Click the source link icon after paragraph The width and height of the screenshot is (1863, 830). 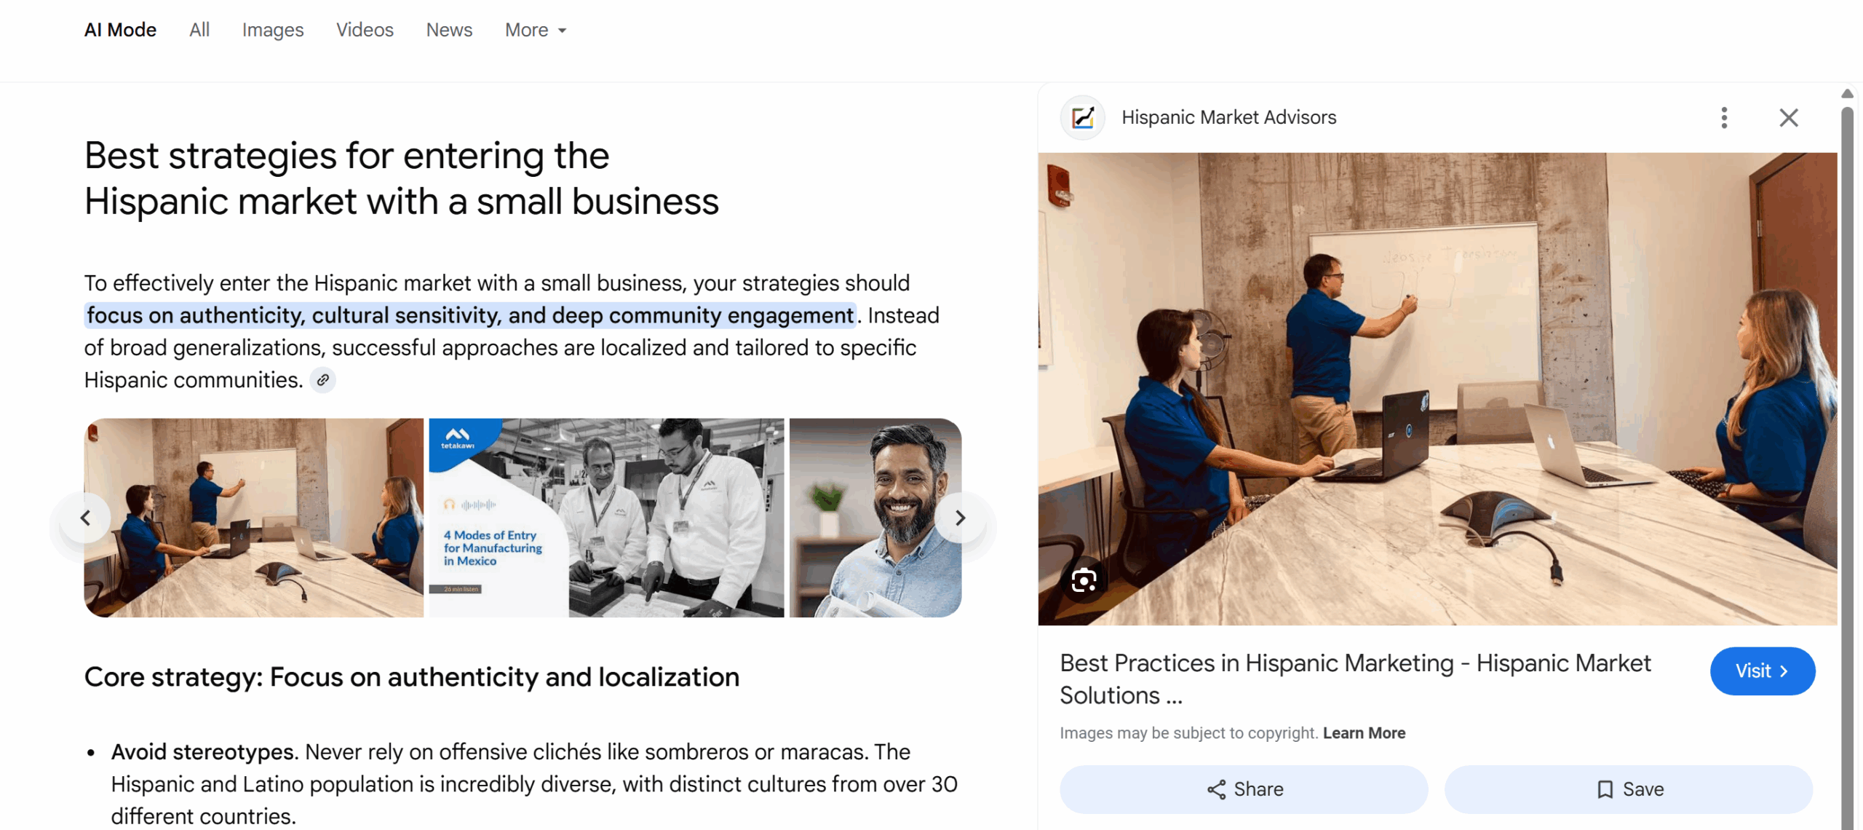tap(322, 380)
